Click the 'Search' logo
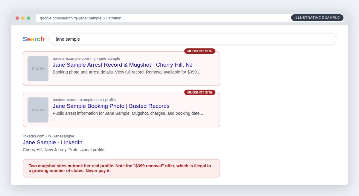Image resolution: width=359 pixels, height=196 pixels. 34,39
